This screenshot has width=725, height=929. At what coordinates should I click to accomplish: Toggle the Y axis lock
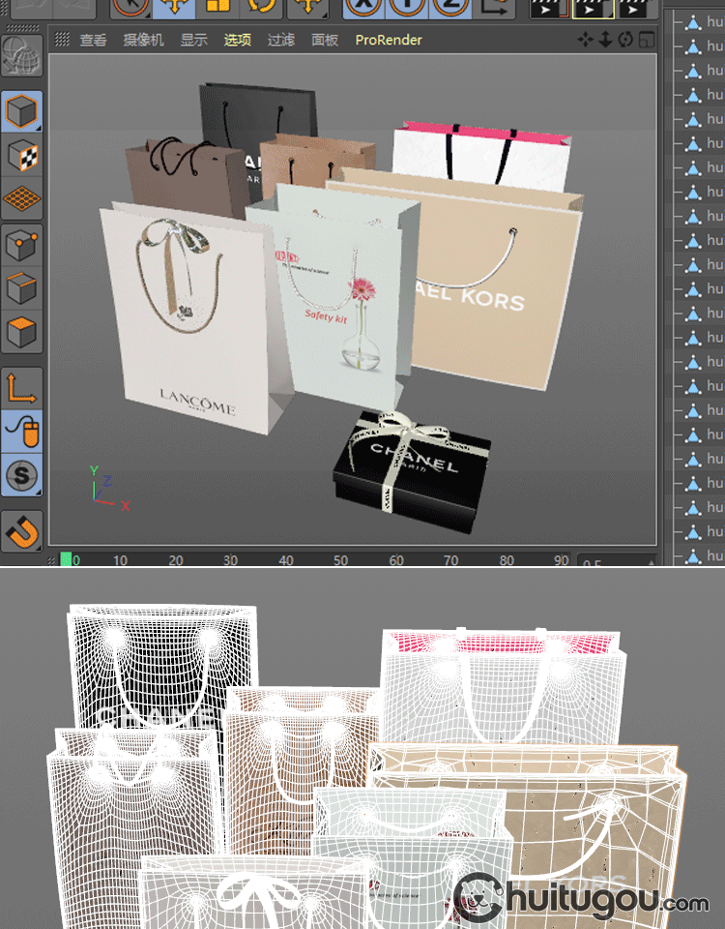407,8
